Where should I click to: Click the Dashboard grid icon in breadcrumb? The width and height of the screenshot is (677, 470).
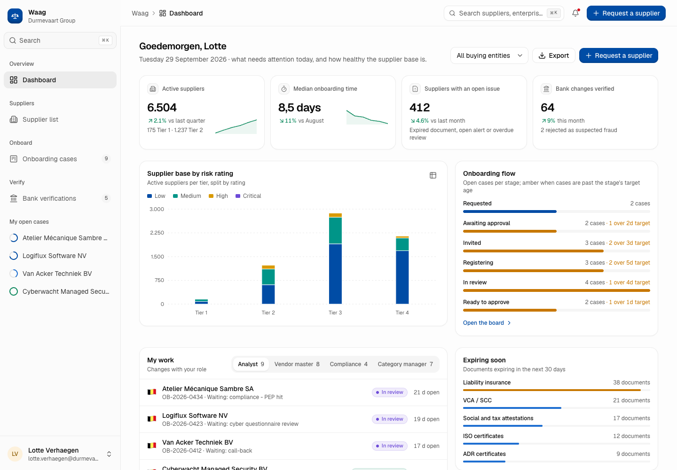[163, 13]
